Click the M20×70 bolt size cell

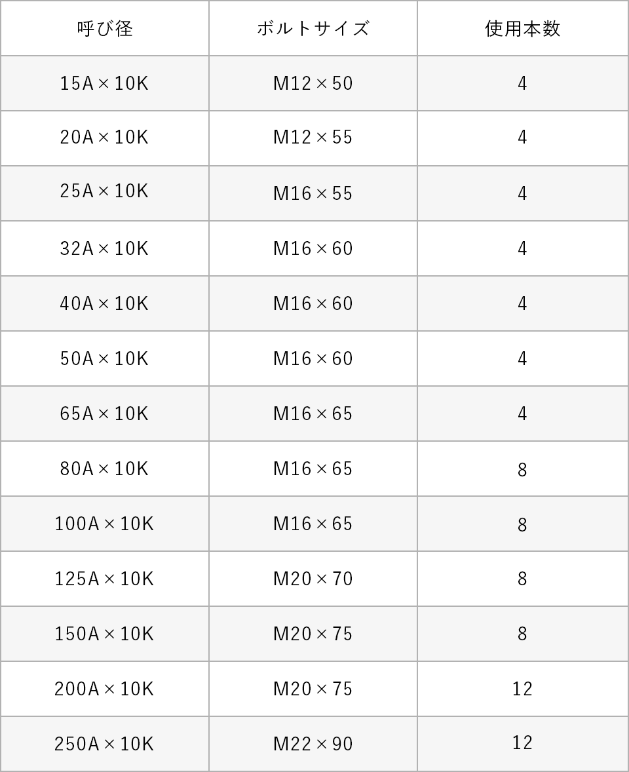(313, 579)
